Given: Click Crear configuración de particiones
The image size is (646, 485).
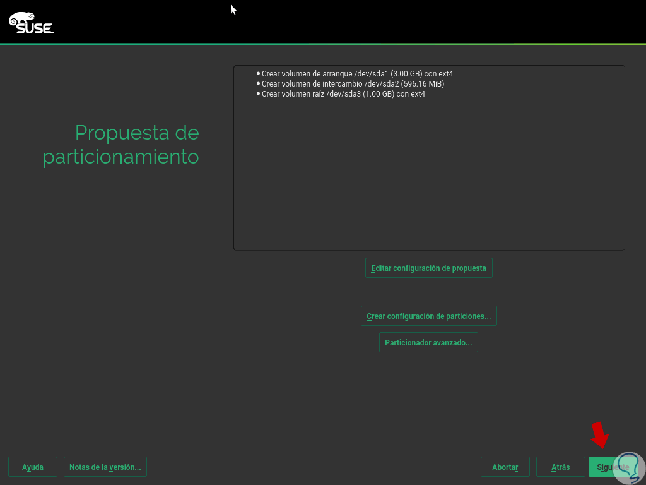Looking at the screenshot, I should coord(428,316).
